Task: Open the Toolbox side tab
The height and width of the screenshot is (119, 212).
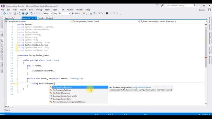Action: click(2, 34)
